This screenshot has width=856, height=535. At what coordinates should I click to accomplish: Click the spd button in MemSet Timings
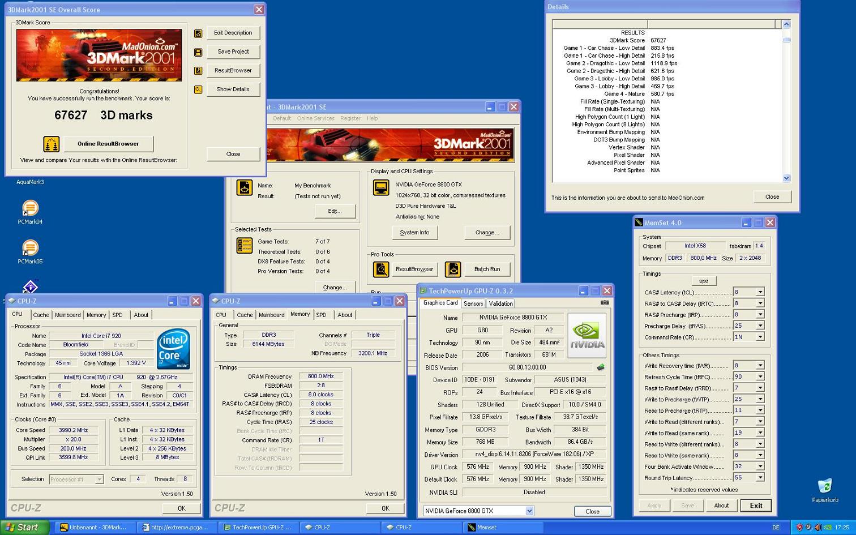pyautogui.click(x=704, y=281)
